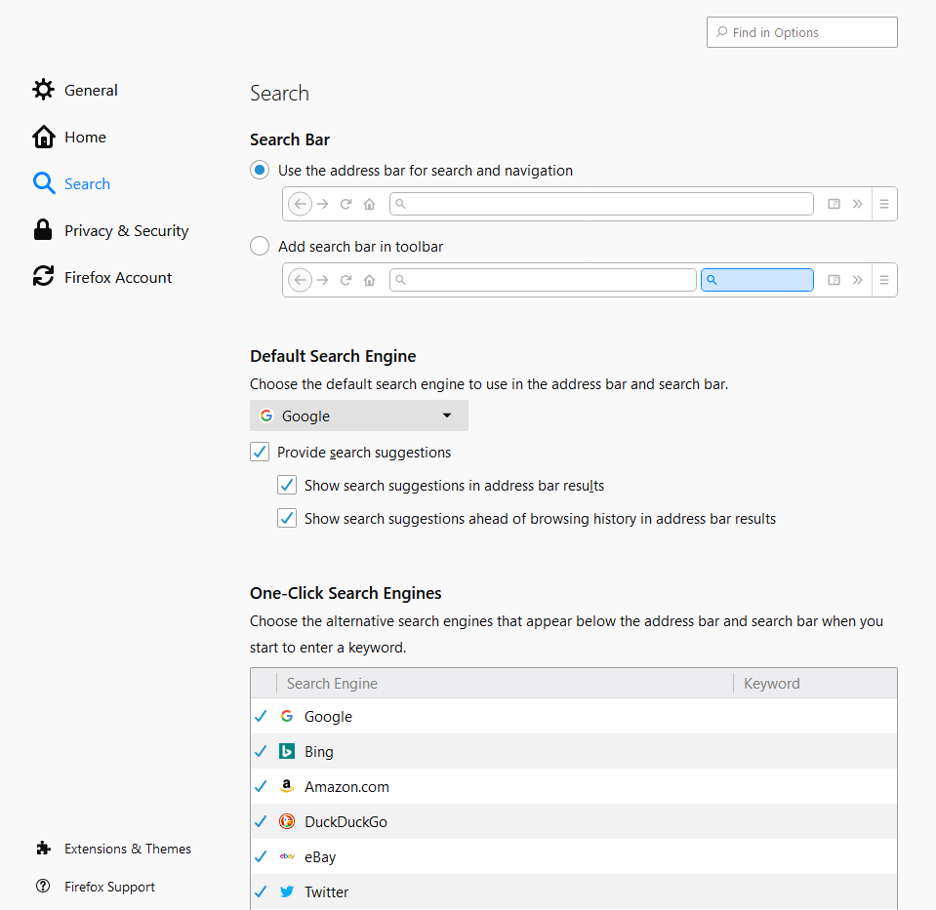Toggle Provide search suggestions checkbox
This screenshot has width=936, height=910.
point(259,452)
